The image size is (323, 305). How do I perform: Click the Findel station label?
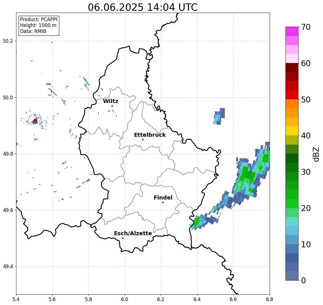coord(163,198)
